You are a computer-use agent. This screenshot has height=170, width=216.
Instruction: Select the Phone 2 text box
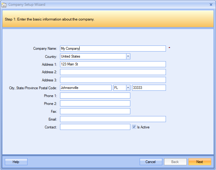[x=95, y=103]
